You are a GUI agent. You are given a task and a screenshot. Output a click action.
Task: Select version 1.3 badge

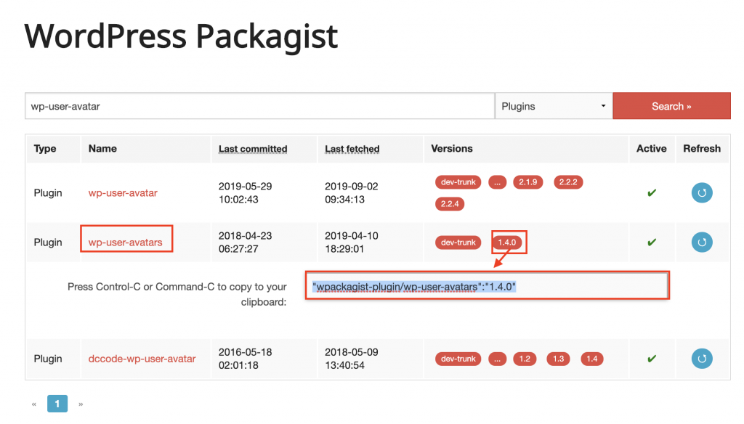[x=559, y=359]
